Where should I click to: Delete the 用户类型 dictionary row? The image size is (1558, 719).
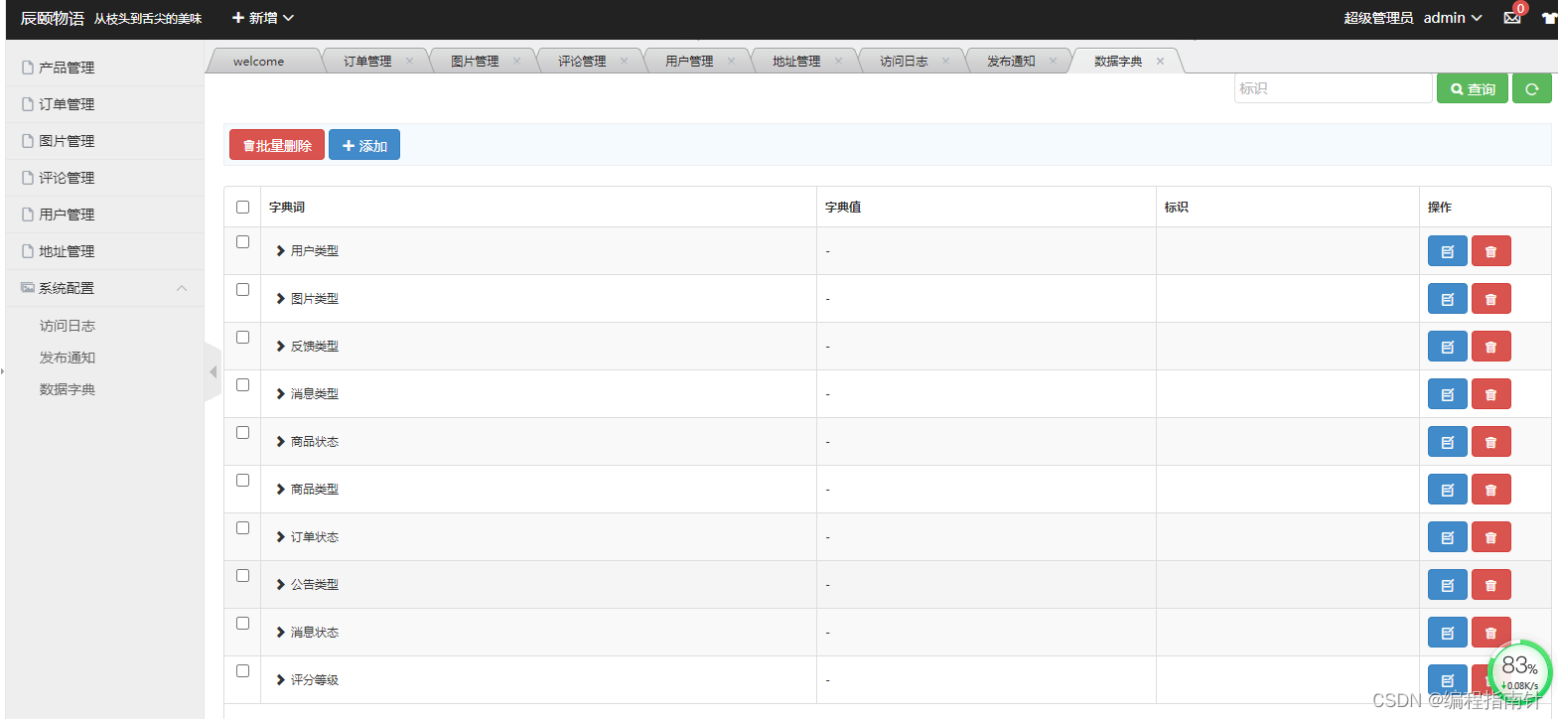1490,251
